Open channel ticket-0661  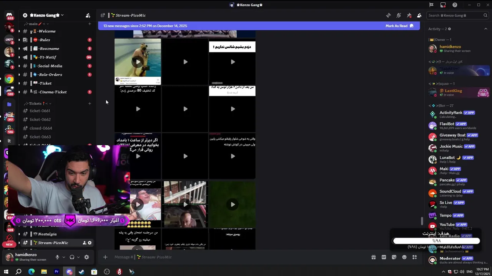click(x=56, y=111)
